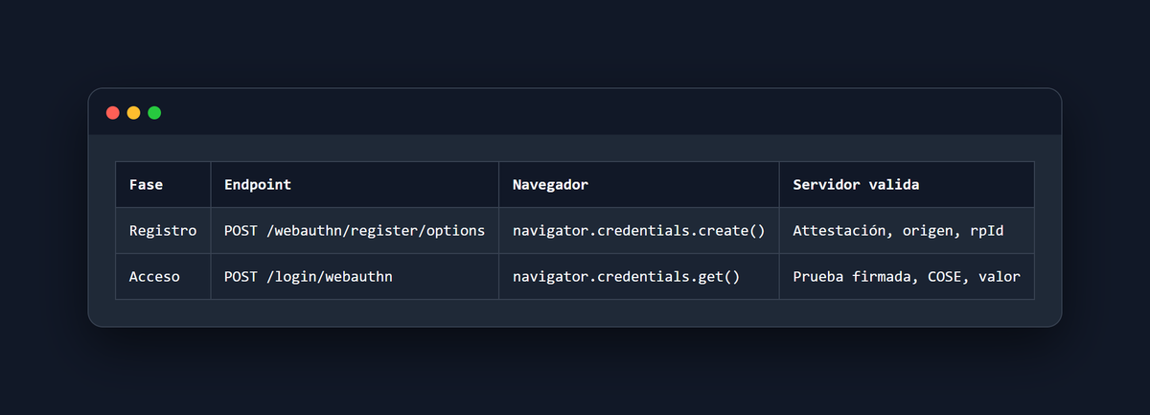Click the "Registro" cell
This screenshot has width=1150, height=415.
[163, 231]
